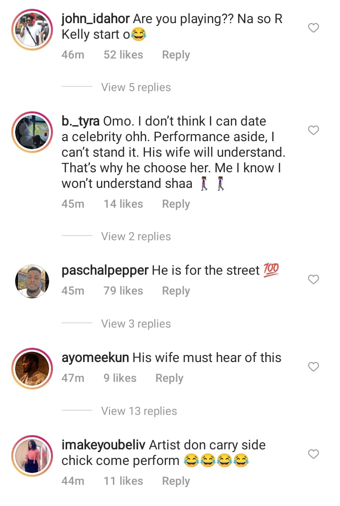Show who liked paschalpepper's comment (79 likes)

pyautogui.click(x=123, y=291)
